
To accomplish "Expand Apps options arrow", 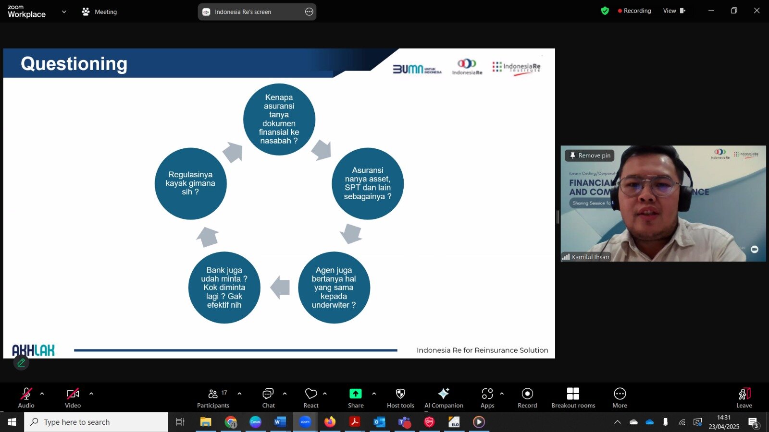I will (502, 394).
